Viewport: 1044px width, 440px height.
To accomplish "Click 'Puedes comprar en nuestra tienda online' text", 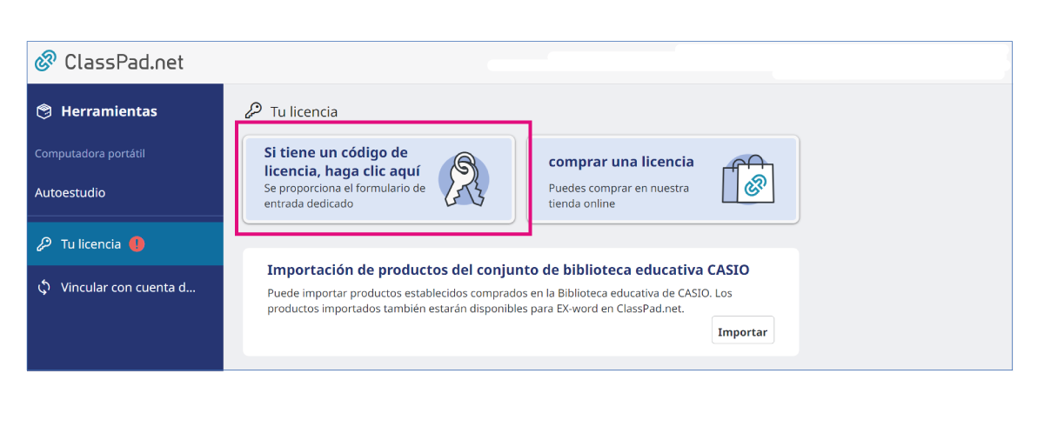I will [x=619, y=196].
